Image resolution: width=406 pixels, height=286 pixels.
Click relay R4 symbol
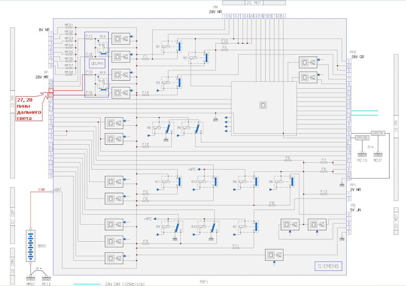[x=163, y=128]
